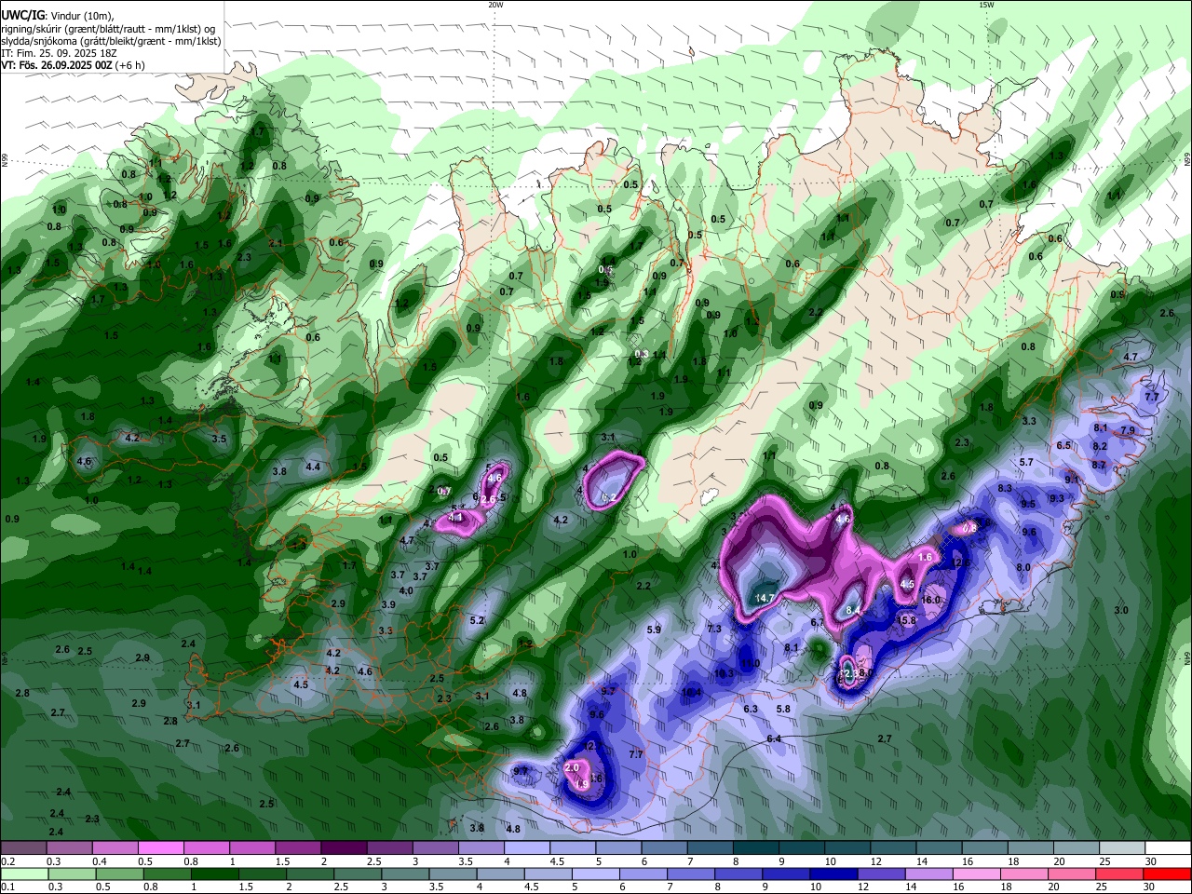Click the '3.9' precipitation value
This screenshot has height=894, width=1192.
coord(388,604)
